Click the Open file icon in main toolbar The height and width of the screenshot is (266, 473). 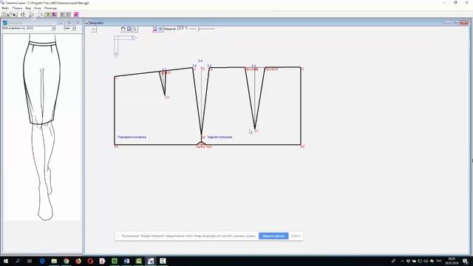8,14
